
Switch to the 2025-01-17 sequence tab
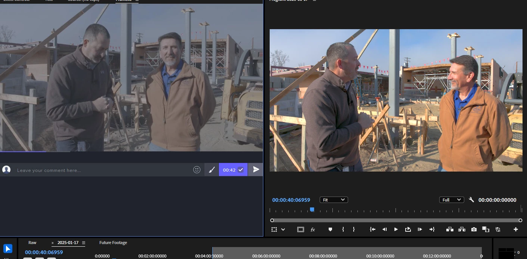click(68, 243)
